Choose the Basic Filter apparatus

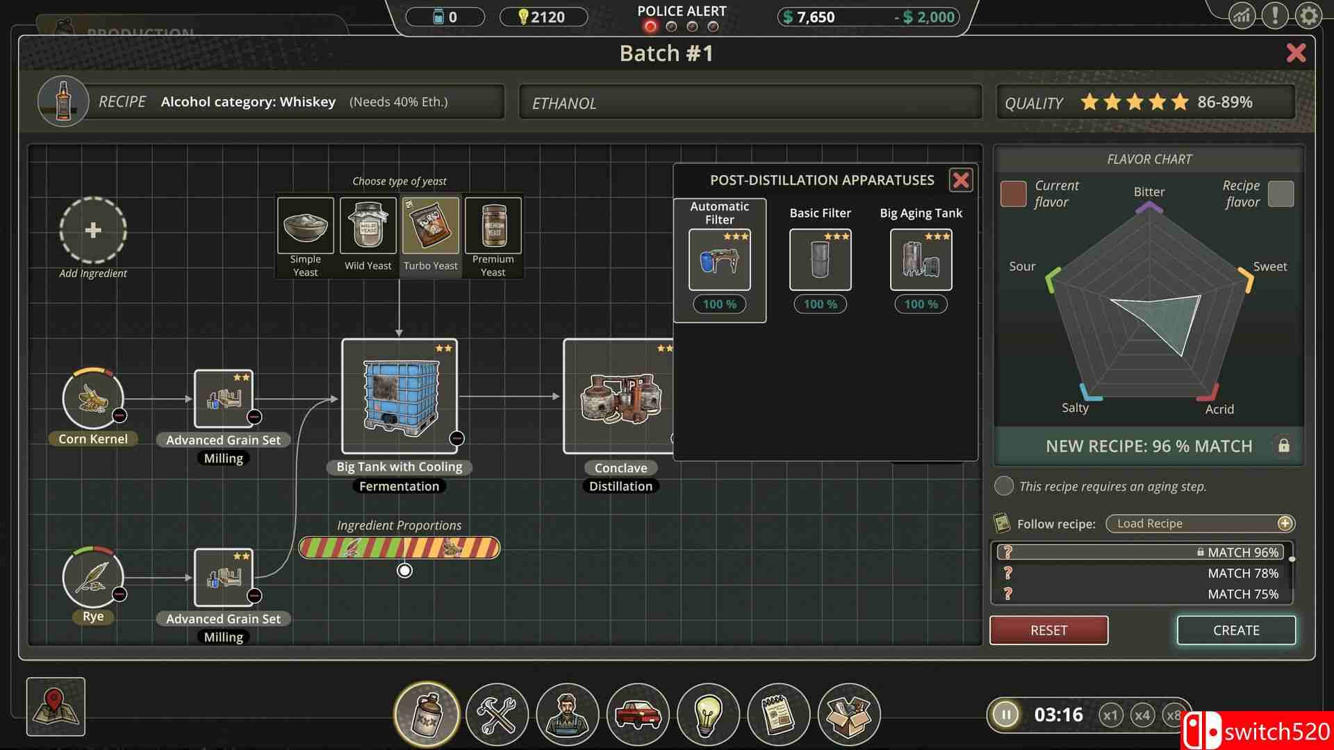pyautogui.click(x=821, y=260)
